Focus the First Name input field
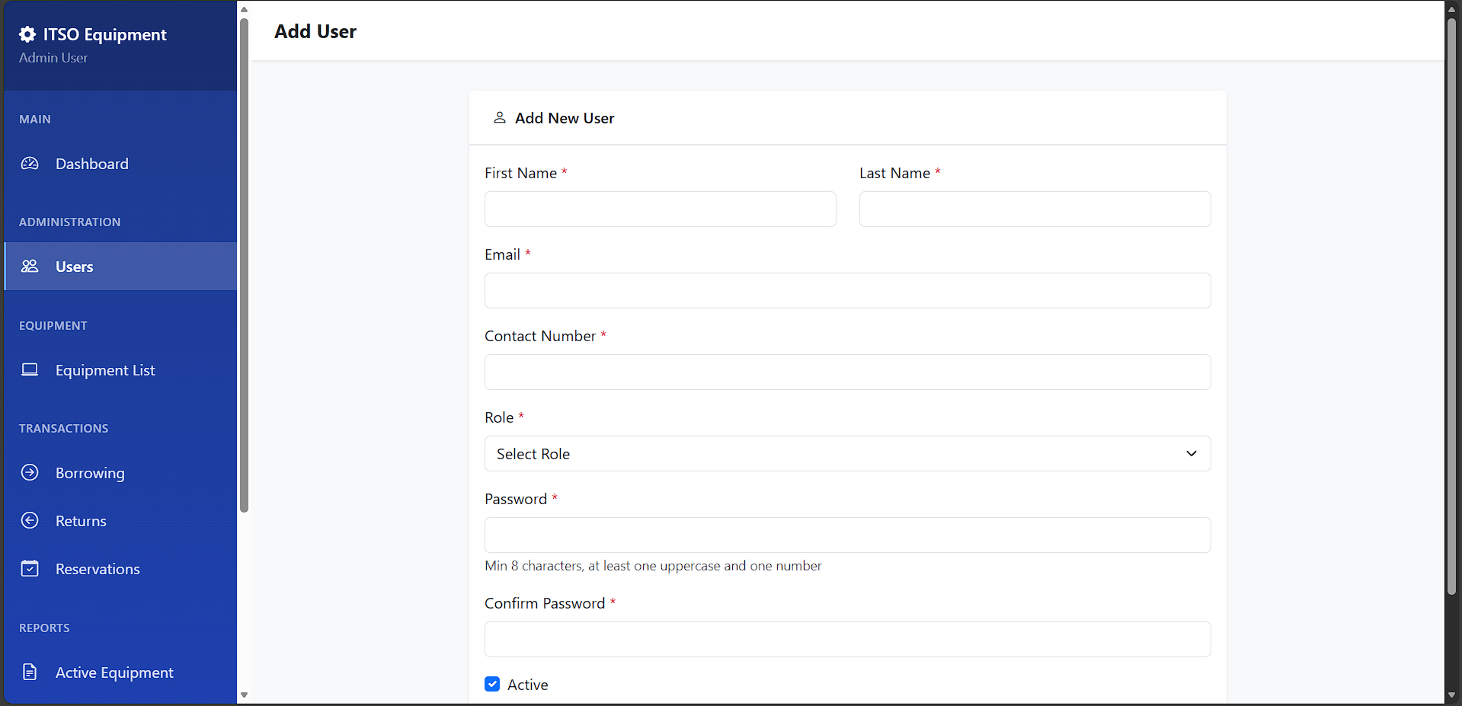The image size is (1462, 706). click(660, 209)
